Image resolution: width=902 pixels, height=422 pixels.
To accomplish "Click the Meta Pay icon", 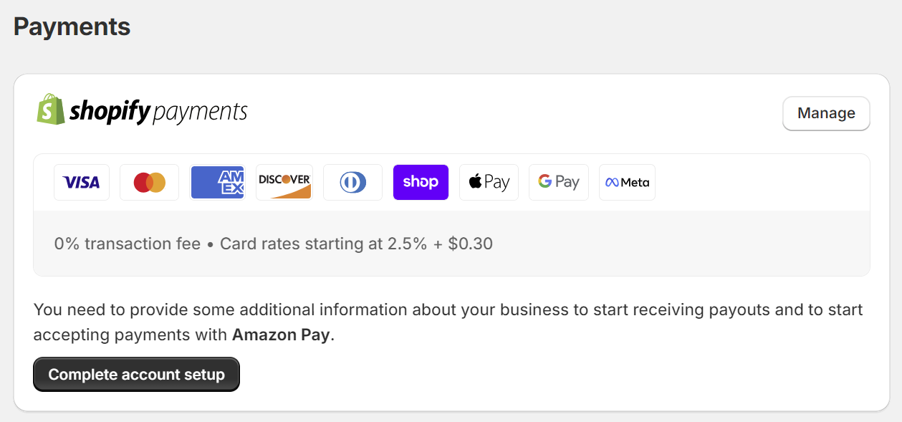I will tap(627, 182).
